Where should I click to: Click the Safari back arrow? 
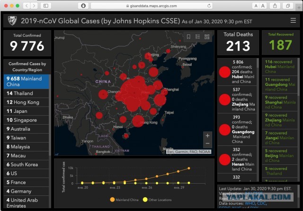pos(27,6)
